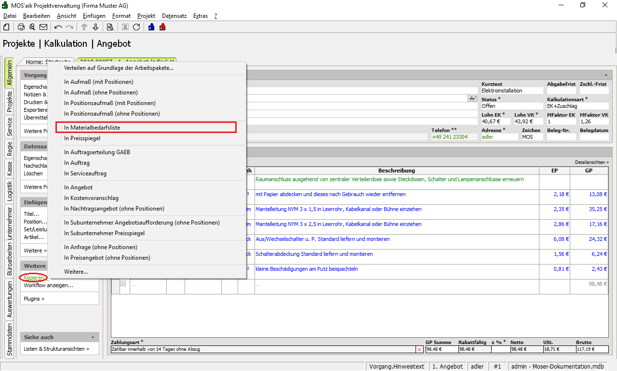Screen dimensions: 617x371
Task: Click the Kopieren link
Action: click(x=34, y=278)
